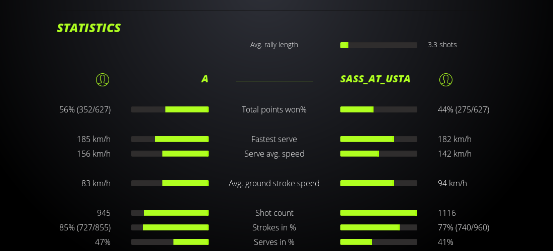Click player A's Total points won bar
Screen dimensions: 553x251
(x=170, y=109)
